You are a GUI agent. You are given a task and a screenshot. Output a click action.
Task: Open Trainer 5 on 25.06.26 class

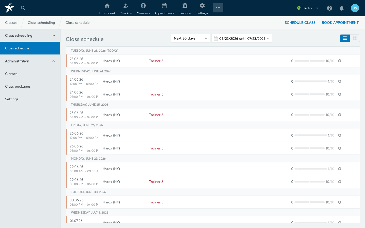coord(156,115)
